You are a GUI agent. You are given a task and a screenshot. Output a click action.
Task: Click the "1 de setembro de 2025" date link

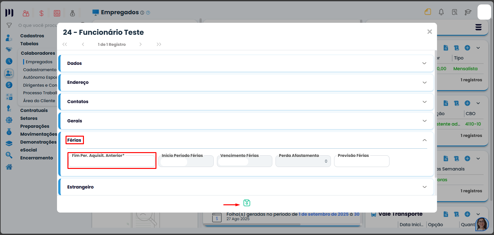[x=323, y=214]
